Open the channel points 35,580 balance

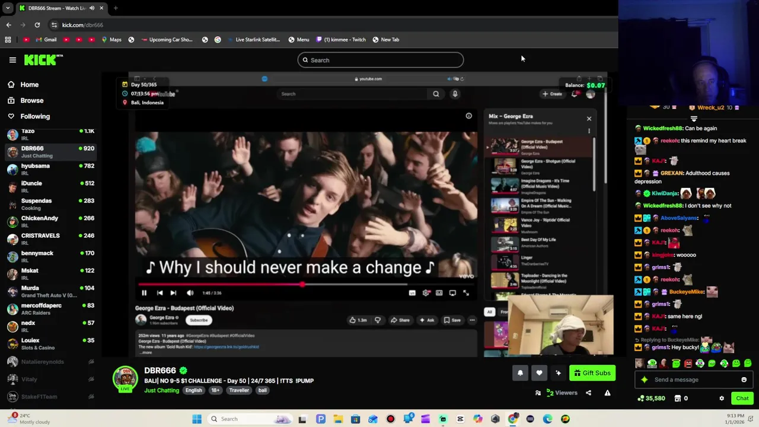(x=650, y=399)
